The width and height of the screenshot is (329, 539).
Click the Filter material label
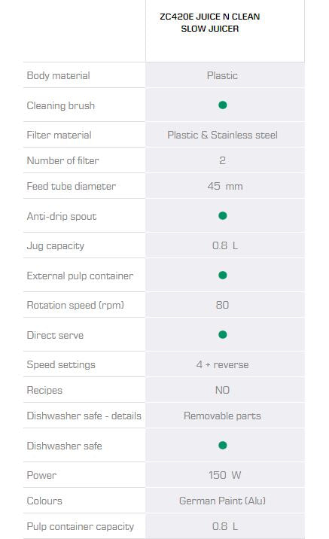[59, 135]
